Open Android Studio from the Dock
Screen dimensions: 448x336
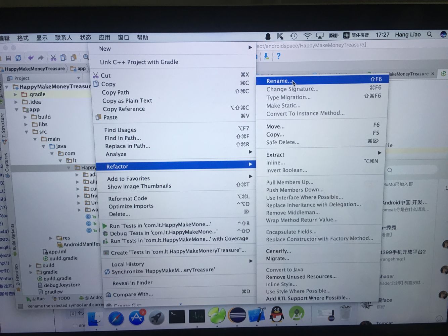pyautogui.click(x=297, y=314)
